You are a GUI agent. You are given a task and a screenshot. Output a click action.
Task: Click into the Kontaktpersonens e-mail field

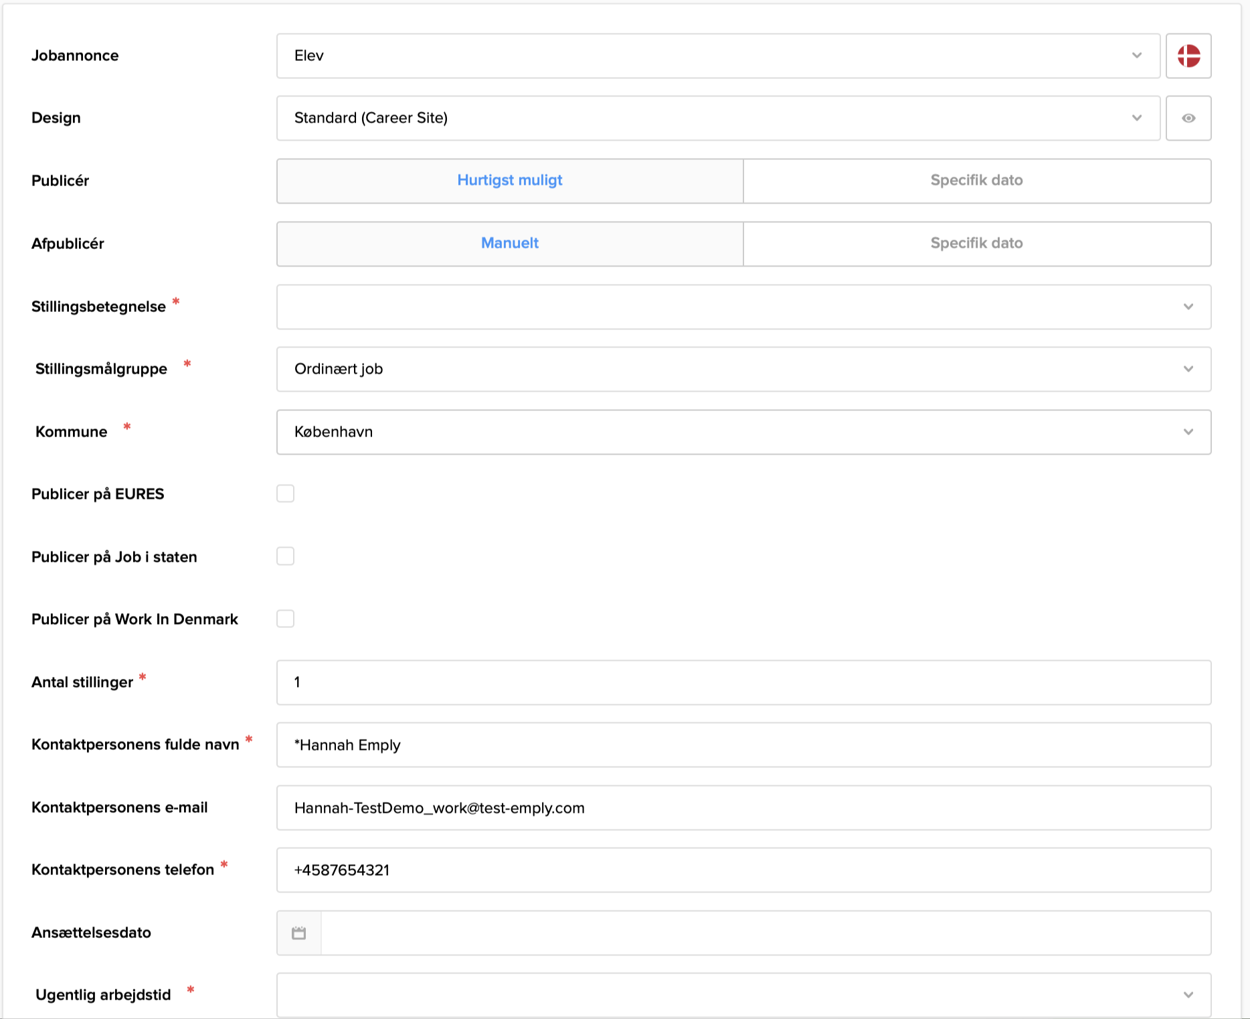(x=743, y=808)
